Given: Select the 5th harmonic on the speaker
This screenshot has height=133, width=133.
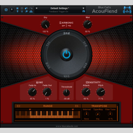Looking at the screenshot, I should click(66, 76).
